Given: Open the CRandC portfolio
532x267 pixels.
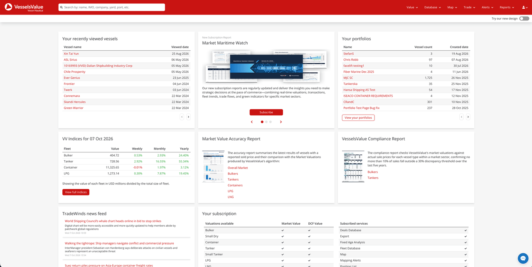Looking at the screenshot, I should coord(349,102).
